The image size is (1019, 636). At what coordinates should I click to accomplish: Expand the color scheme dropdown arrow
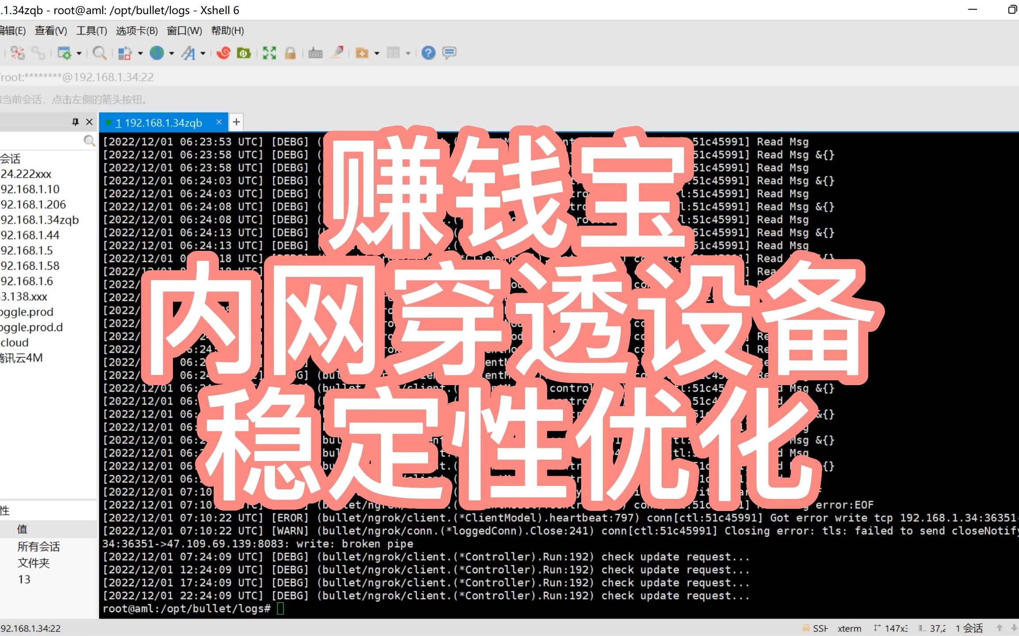pos(140,53)
